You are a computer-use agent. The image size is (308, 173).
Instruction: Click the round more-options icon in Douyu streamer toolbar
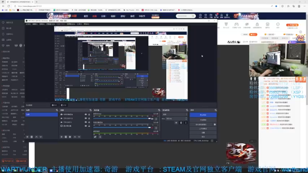pos(278,24)
